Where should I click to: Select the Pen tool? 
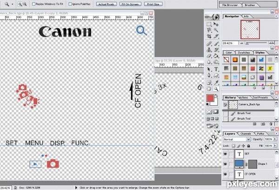(x=209, y=75)
